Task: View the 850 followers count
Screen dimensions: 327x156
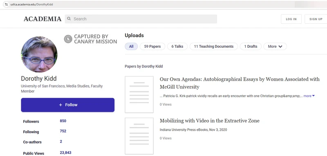Action: [x=63, y=121]
